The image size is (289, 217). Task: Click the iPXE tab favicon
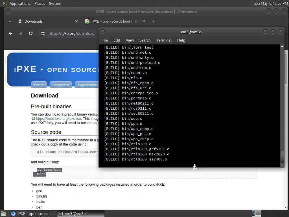(87, 21)
